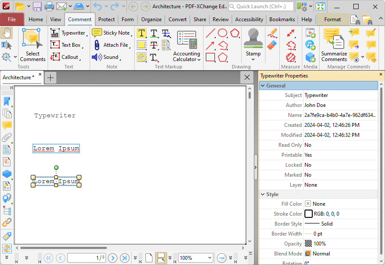
Task: Select the Eraser tool in Drawing
Action: click(x=272, y=45)
